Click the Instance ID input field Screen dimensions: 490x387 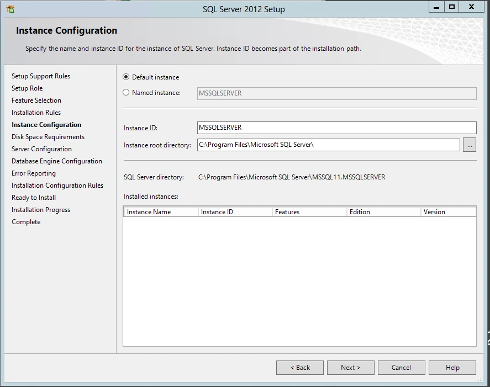[336, 128]
